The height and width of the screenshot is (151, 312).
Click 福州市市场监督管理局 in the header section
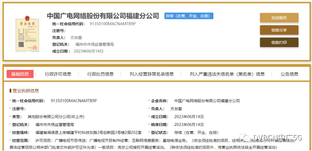pyautogui.click(x=95, y=44)
